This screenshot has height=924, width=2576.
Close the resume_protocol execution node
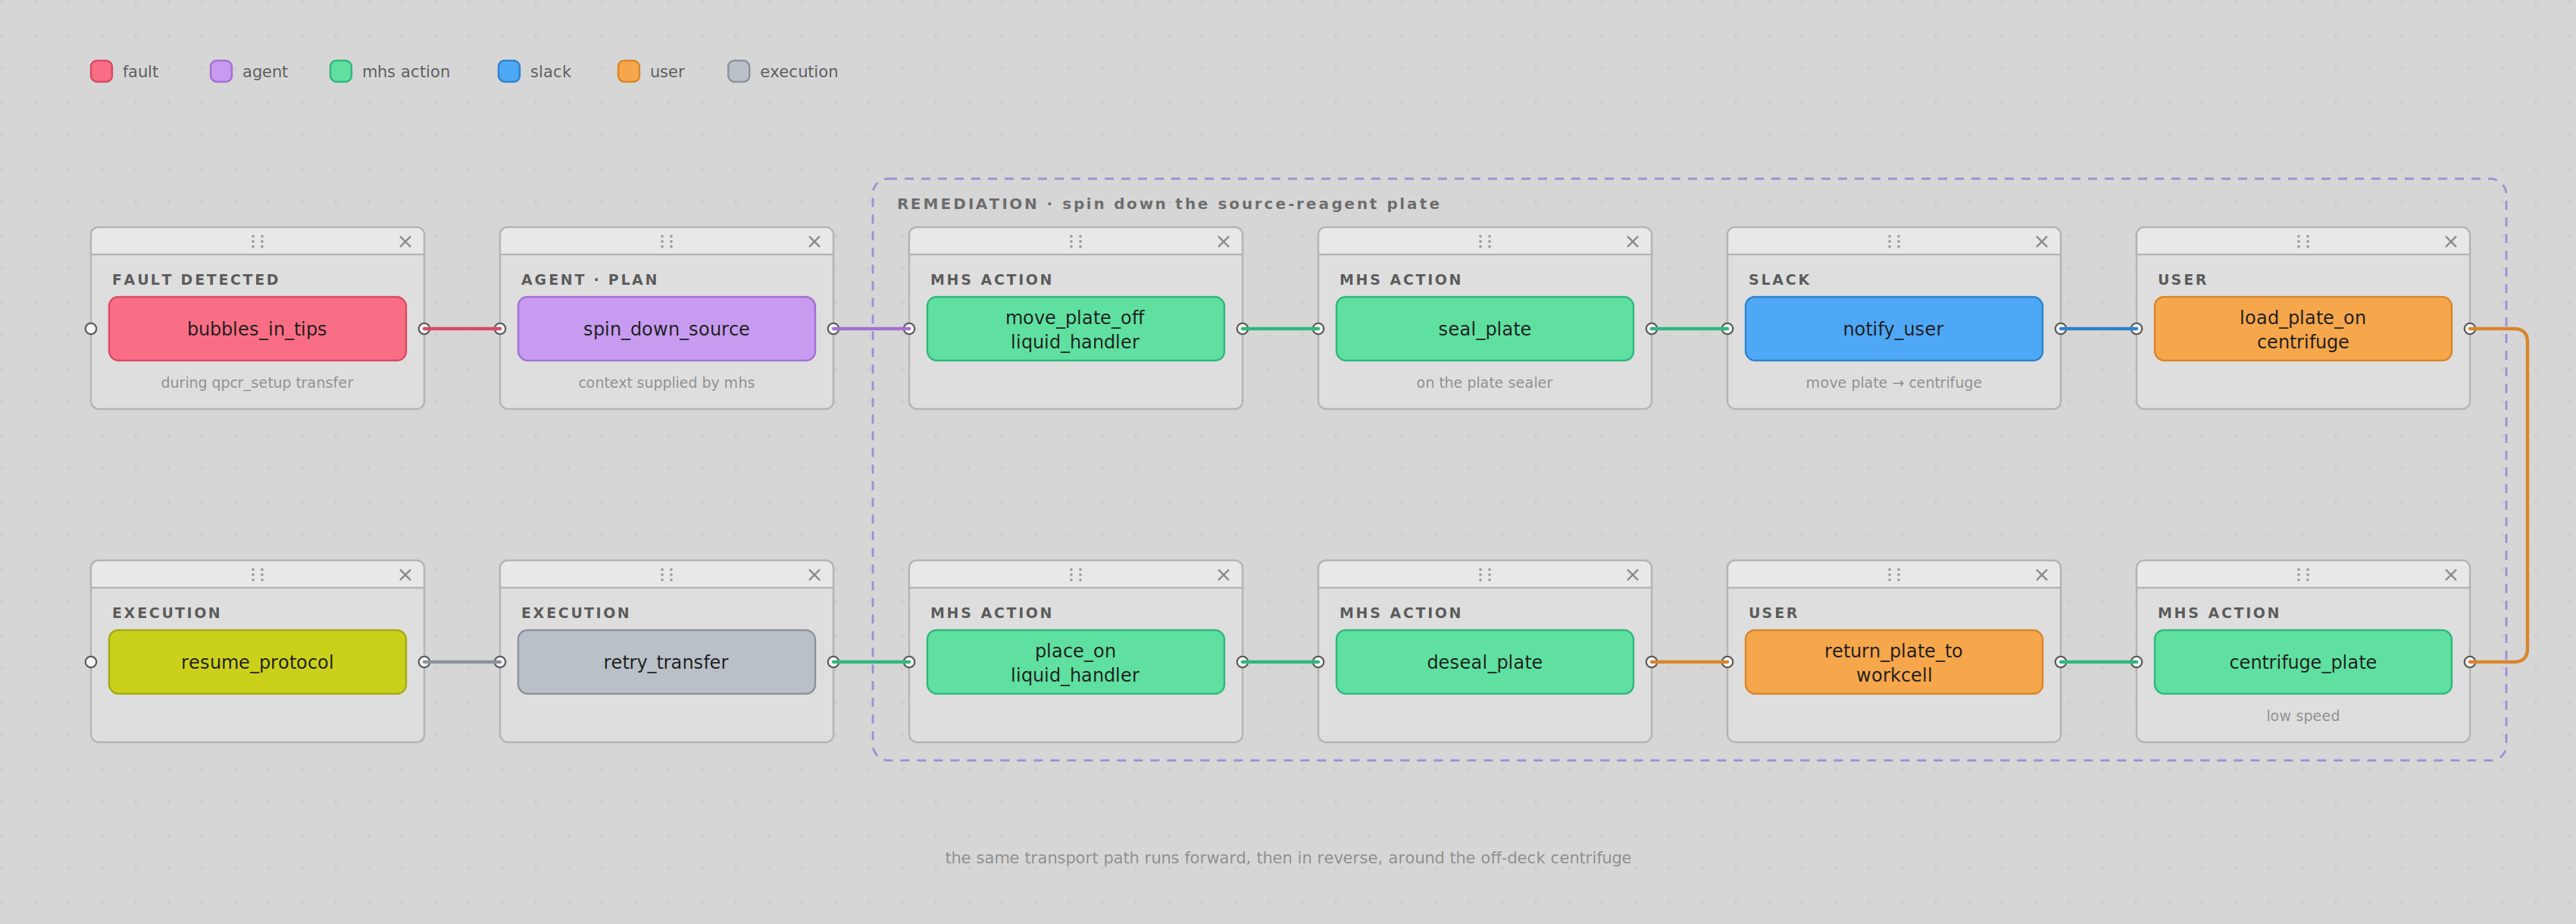point(405,575)
